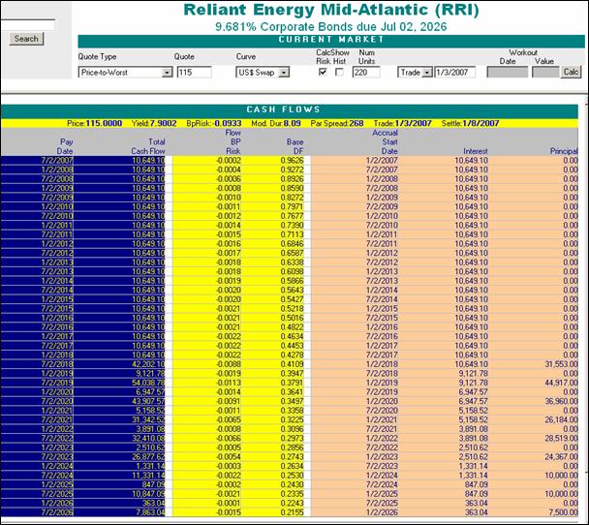Click principal value 31,553.00

point(561,364)
